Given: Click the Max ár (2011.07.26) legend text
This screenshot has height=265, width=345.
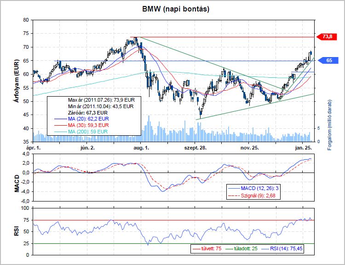Looking at the screenshot, I should coord(100,100).
